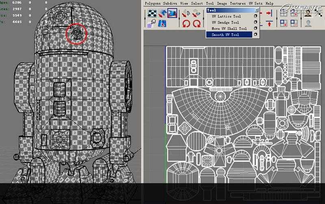The image size is (325, 204).
Task: Toggle dim image with the gray silhouette icon
Action: [308, 23]
